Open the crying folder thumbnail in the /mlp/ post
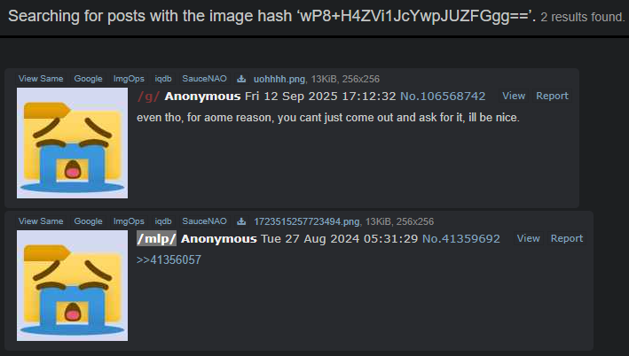Image resolution: width=629 pixels, height=356 pixels. (72, 285)
